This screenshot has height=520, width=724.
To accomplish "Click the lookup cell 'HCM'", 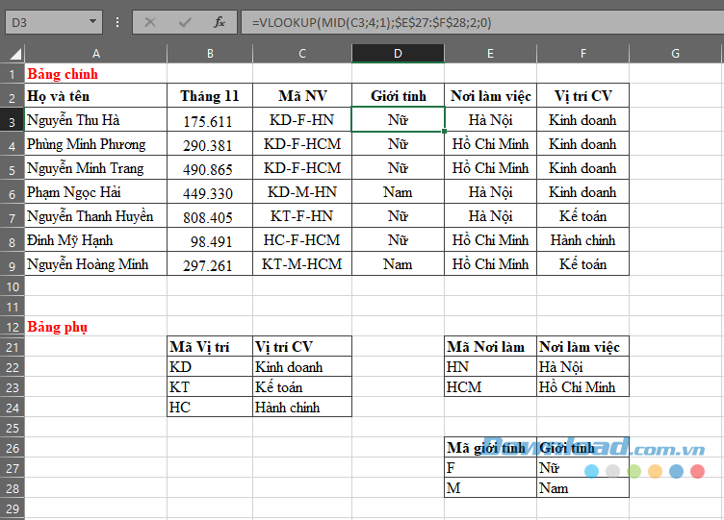I will [x=490, y=387].
